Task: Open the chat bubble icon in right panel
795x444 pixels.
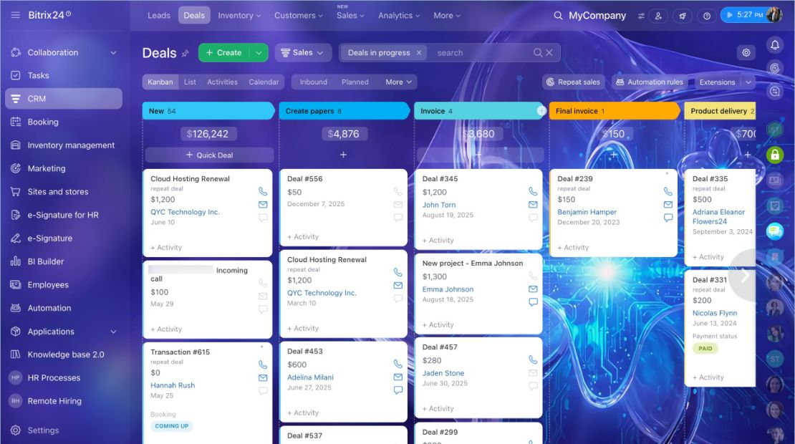Action: click(775, 231)
